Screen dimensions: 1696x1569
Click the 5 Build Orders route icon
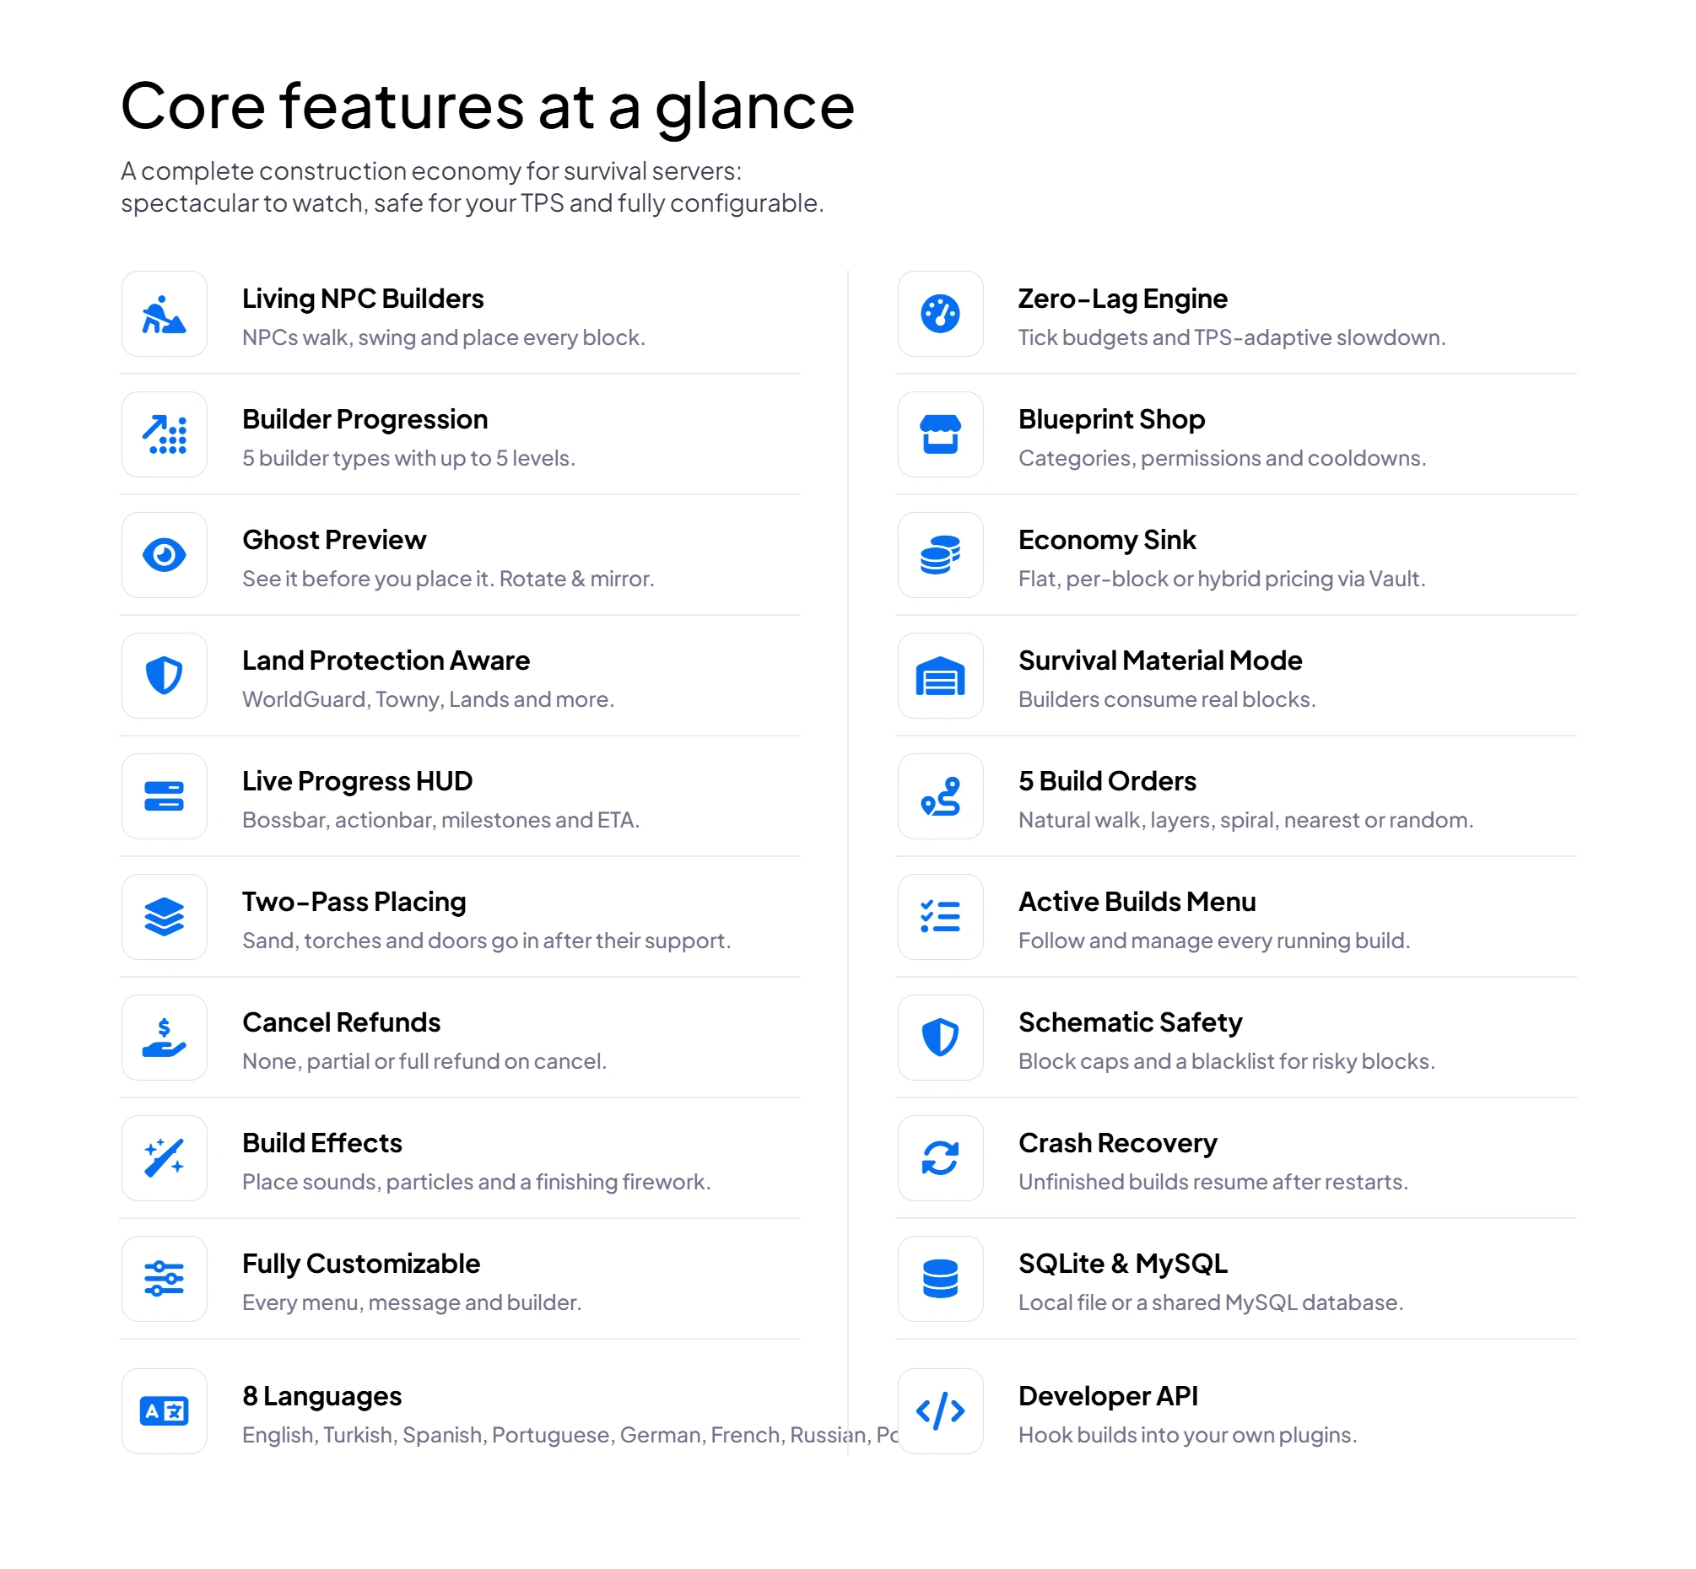940,796
